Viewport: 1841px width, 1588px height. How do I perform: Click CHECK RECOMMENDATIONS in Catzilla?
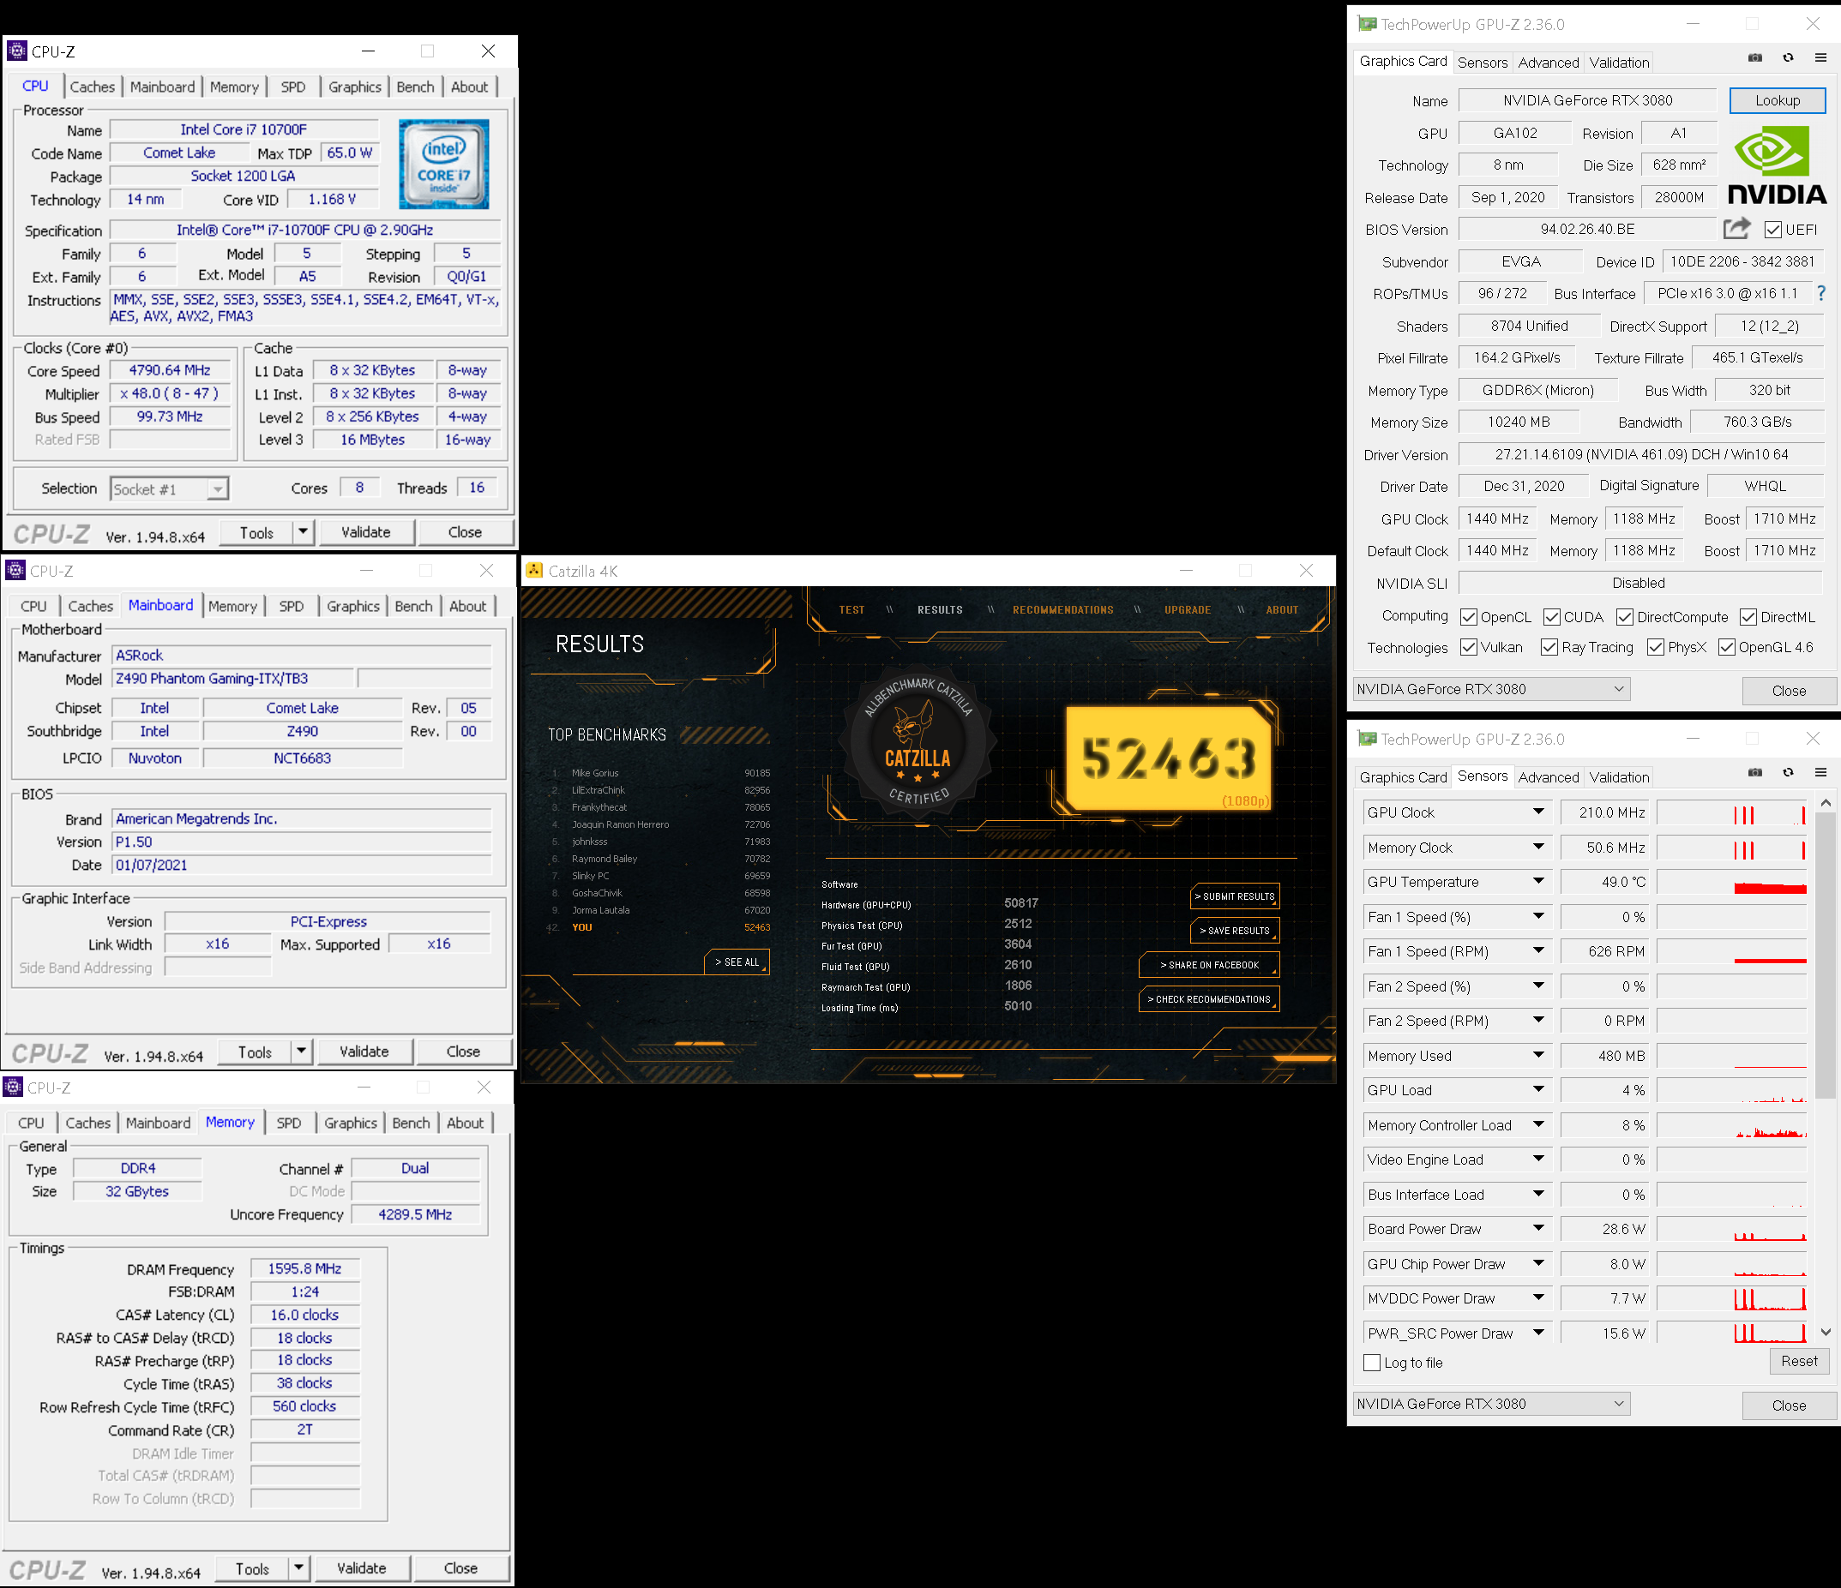1208,999
